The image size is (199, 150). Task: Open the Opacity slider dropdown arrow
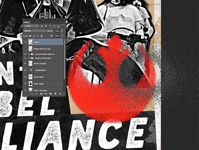click(62, 31)
